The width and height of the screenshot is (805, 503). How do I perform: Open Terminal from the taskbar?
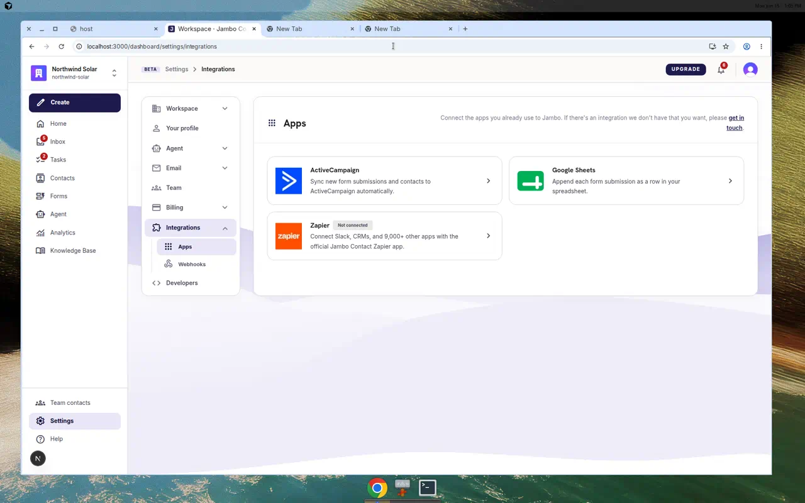click(x=428, y=487)
